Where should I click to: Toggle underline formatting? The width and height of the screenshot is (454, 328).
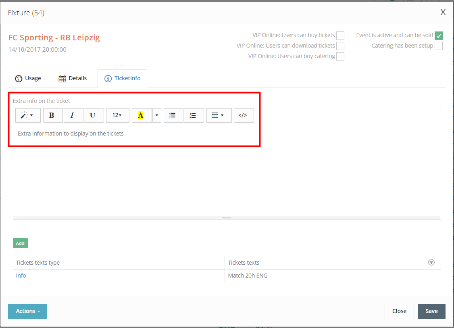click(94, 115)
